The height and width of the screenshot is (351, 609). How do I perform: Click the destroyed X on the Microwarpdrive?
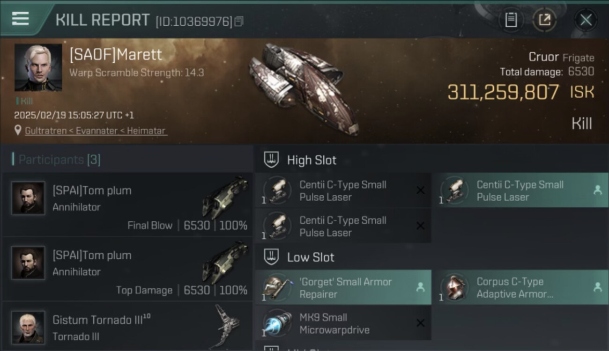click(x=420, y=323)
